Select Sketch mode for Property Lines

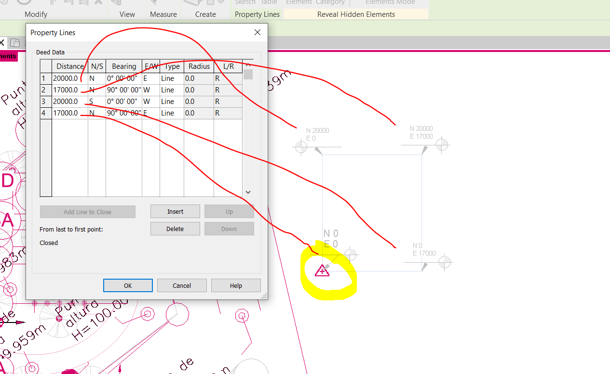pos(245,2)
